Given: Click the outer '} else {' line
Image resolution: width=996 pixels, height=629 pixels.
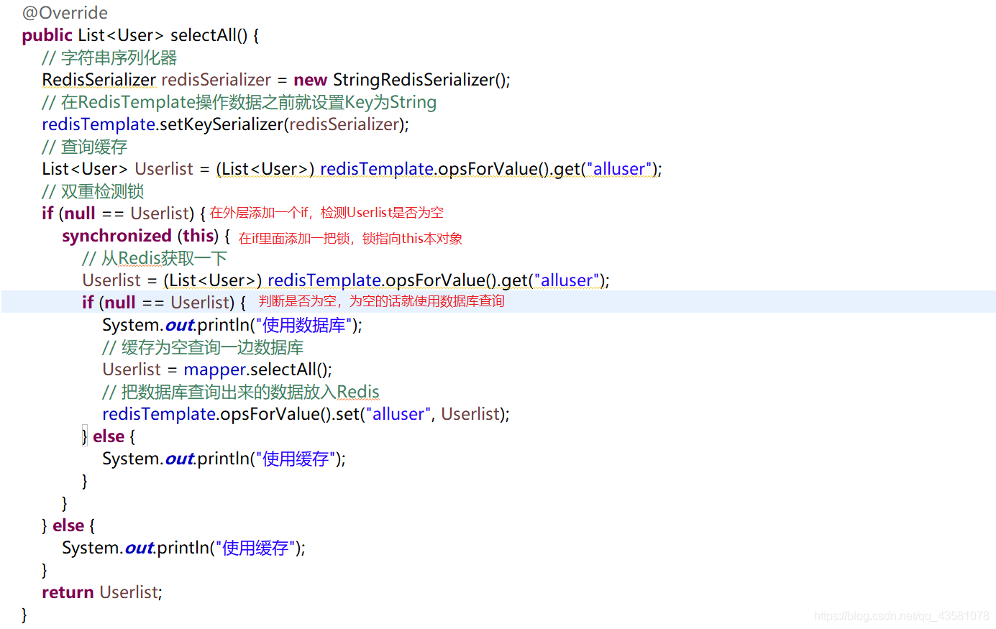Looking at the screenshot, I should click(68, 525).
